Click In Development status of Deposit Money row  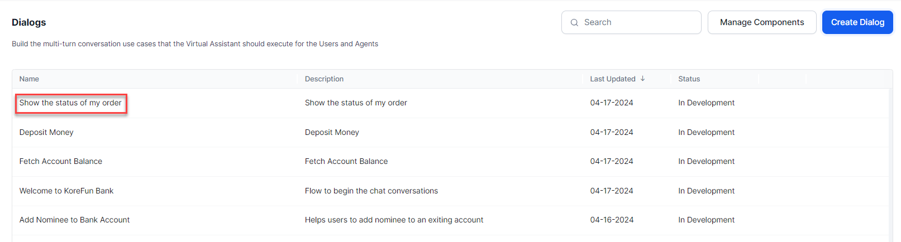706,132
